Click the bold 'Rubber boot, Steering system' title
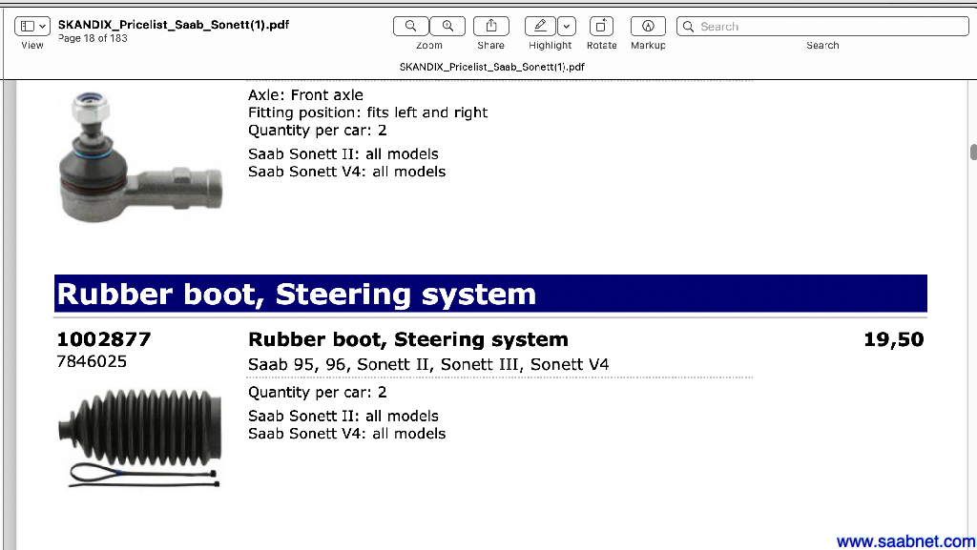The height and width of the screenshot is (550, 977). pyautogui.click(x=408, y=339)
